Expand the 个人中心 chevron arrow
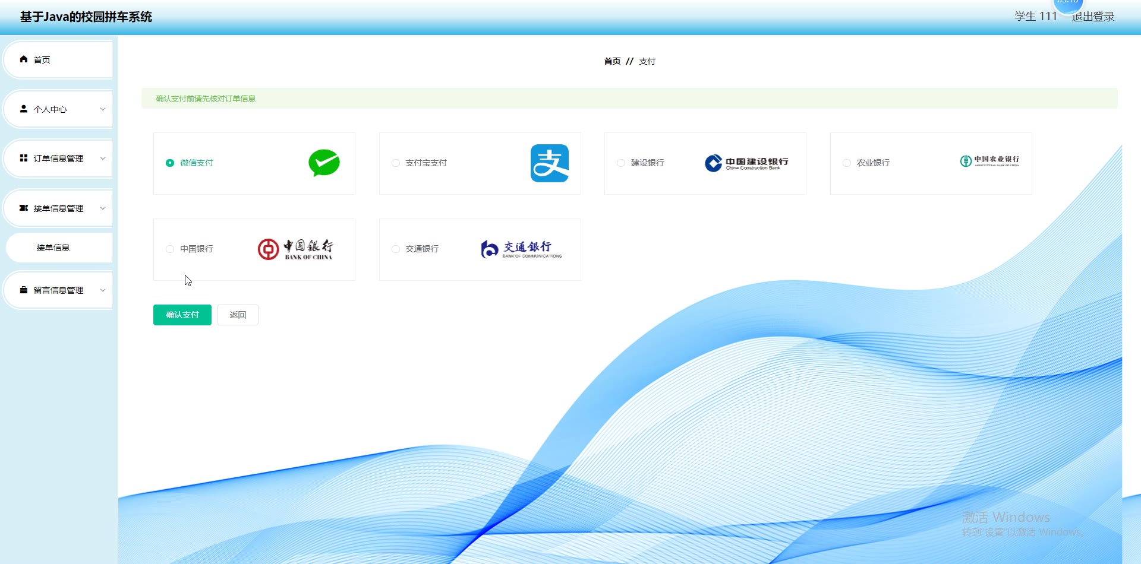The width and height of the screenshot is (1141, 564). click(x=103, y=109)
